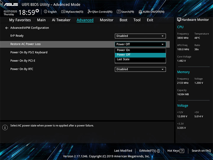Click the 02/27/2020 date text
The image size is (213, 160).
tap(10, 12)
